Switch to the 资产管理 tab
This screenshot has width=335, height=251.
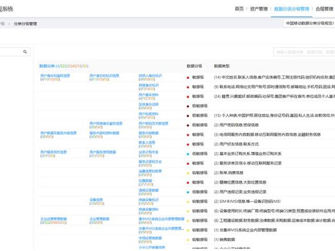tap(259, 9)
